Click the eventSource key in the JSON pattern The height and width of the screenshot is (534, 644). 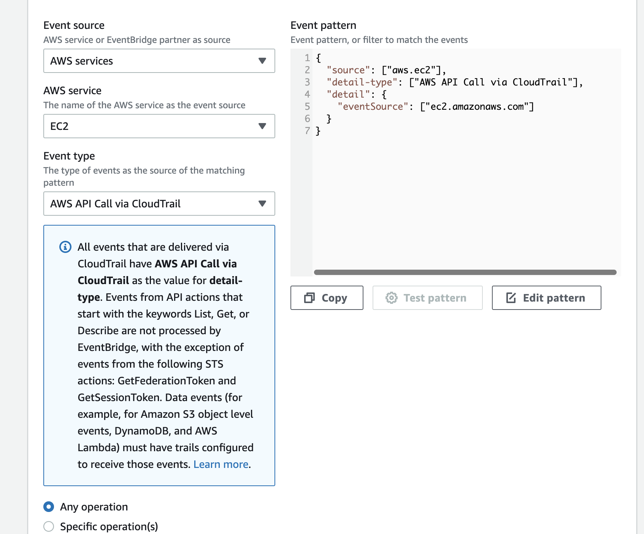(x=373, y=107)
